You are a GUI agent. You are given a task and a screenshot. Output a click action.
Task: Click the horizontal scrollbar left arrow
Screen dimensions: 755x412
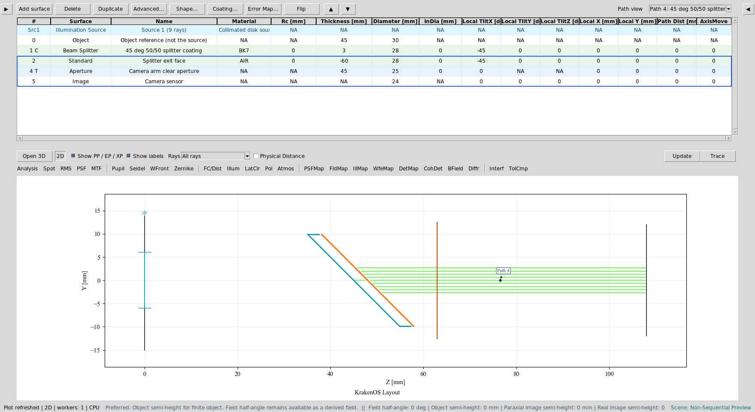point(20,138)
